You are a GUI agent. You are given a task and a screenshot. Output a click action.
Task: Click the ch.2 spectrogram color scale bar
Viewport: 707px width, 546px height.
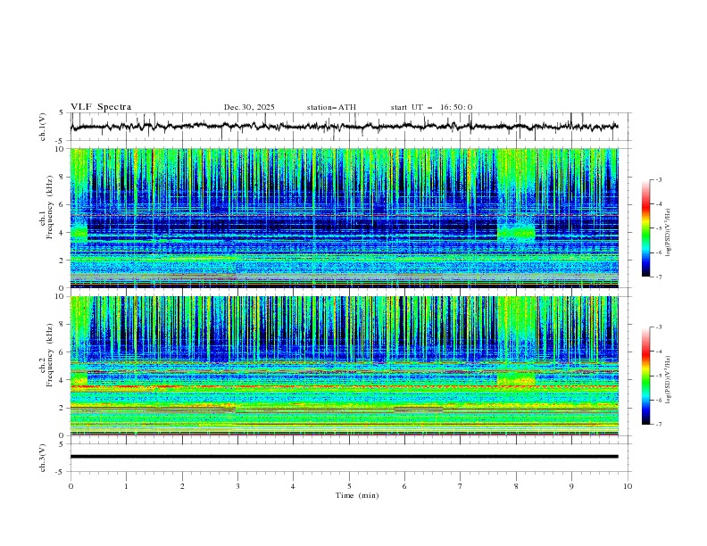pyautogui.click(x=645, y=376)
